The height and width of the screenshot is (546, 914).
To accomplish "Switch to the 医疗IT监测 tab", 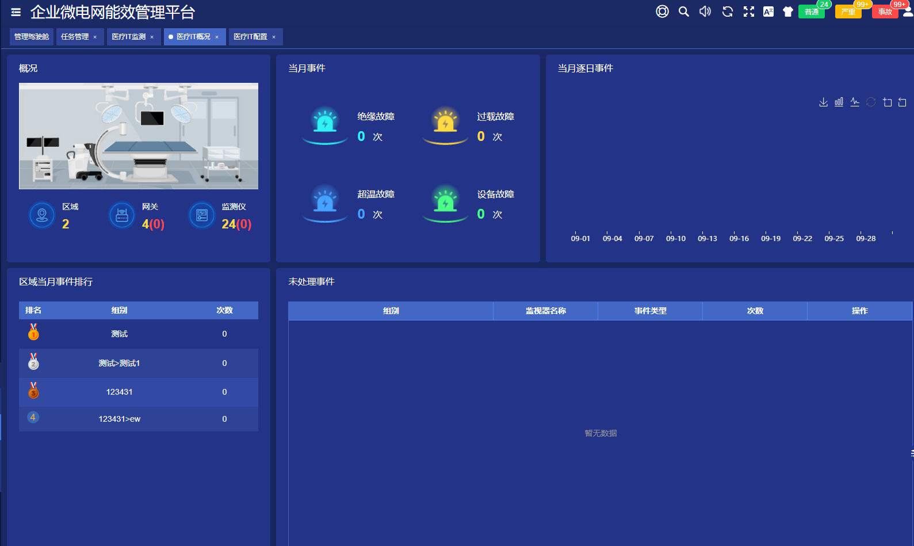I will click(x=128, y=37).
